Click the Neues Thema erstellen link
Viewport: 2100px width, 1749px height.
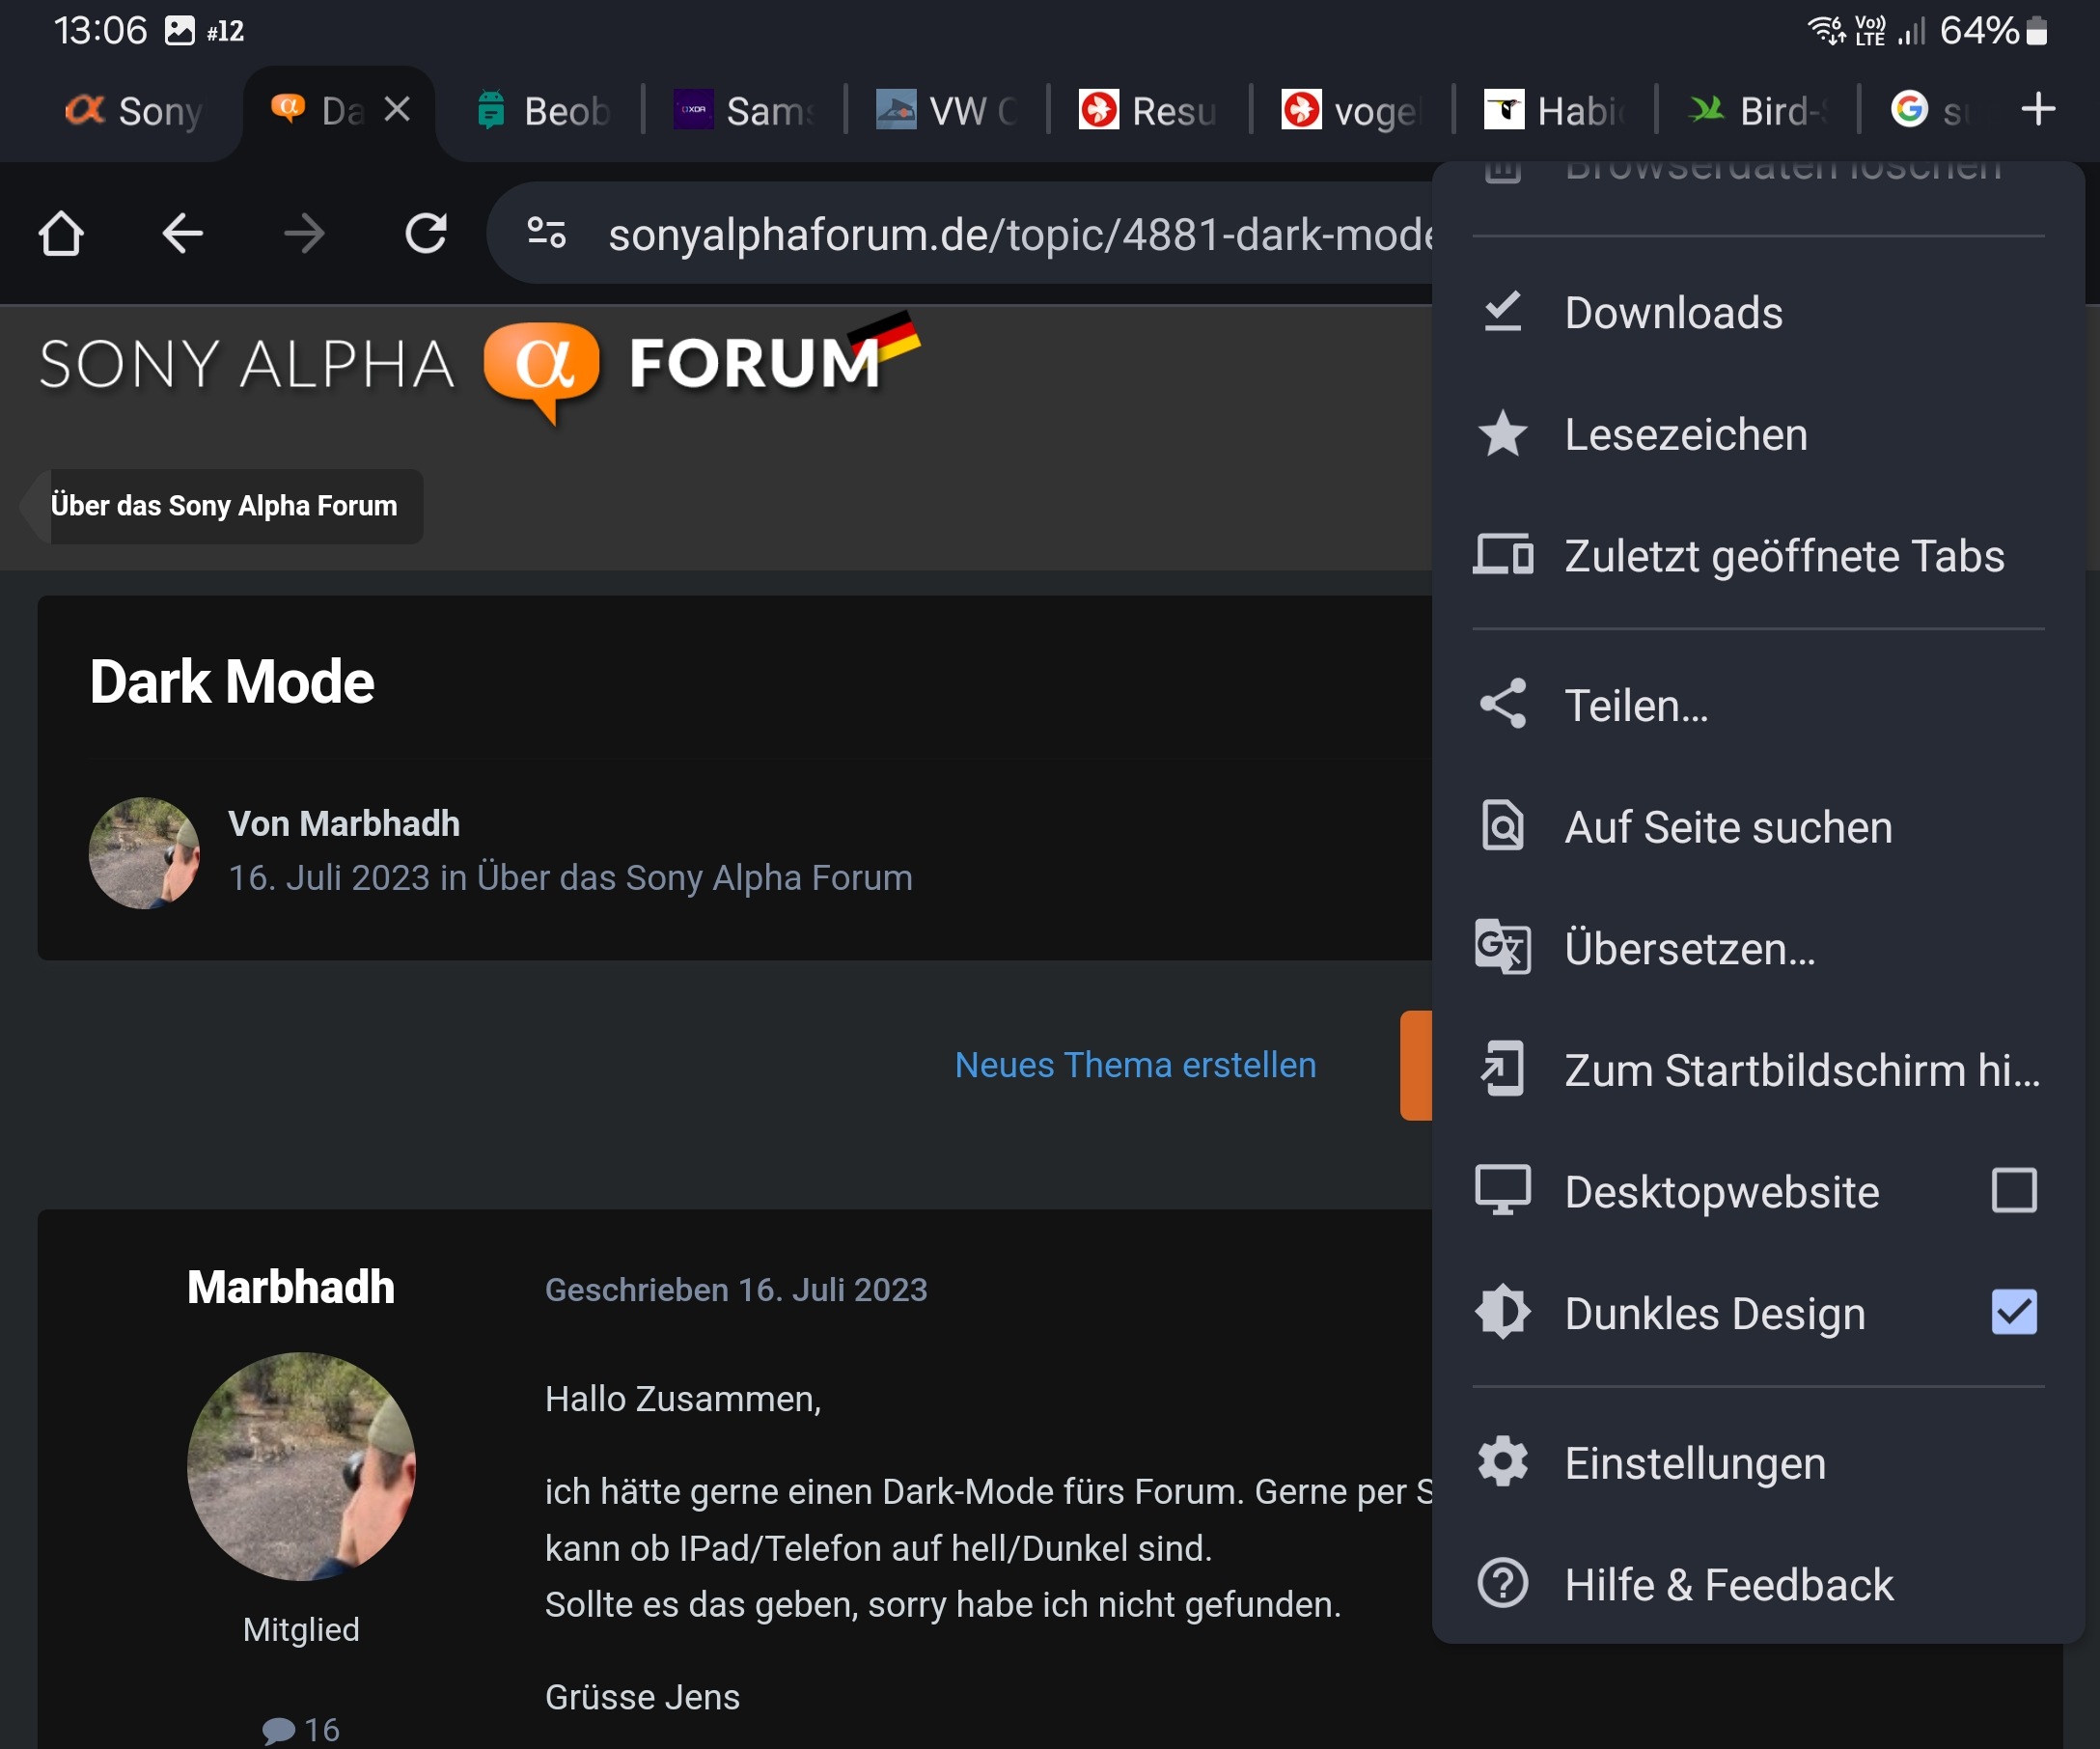[1135, 1065]
